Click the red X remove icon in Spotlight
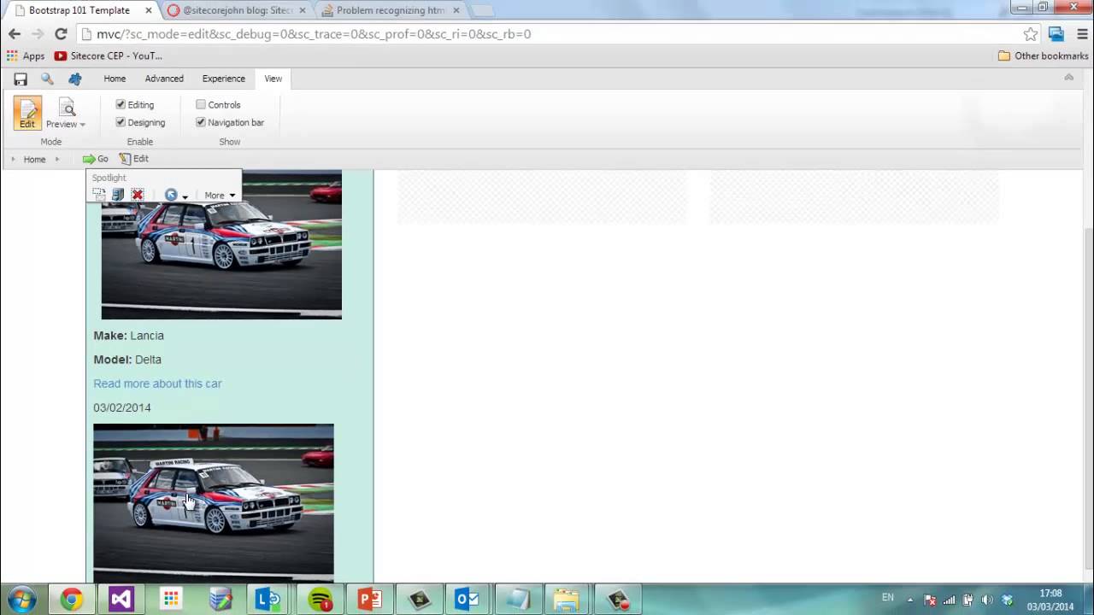 click(137, 195)
